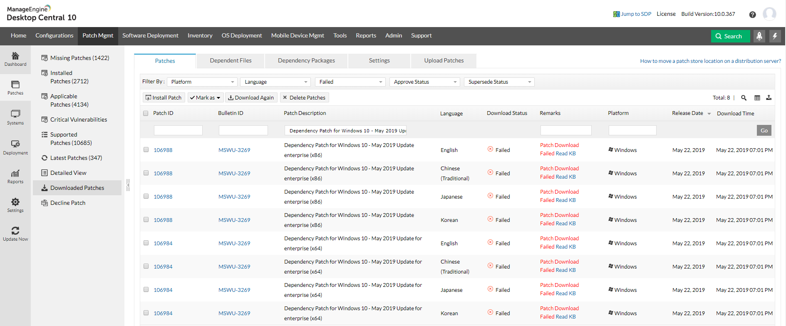Image resolution: width=786 pixels, height=326 pixels.
Task: Click the Detailed View icon
Action: (45, 173)
